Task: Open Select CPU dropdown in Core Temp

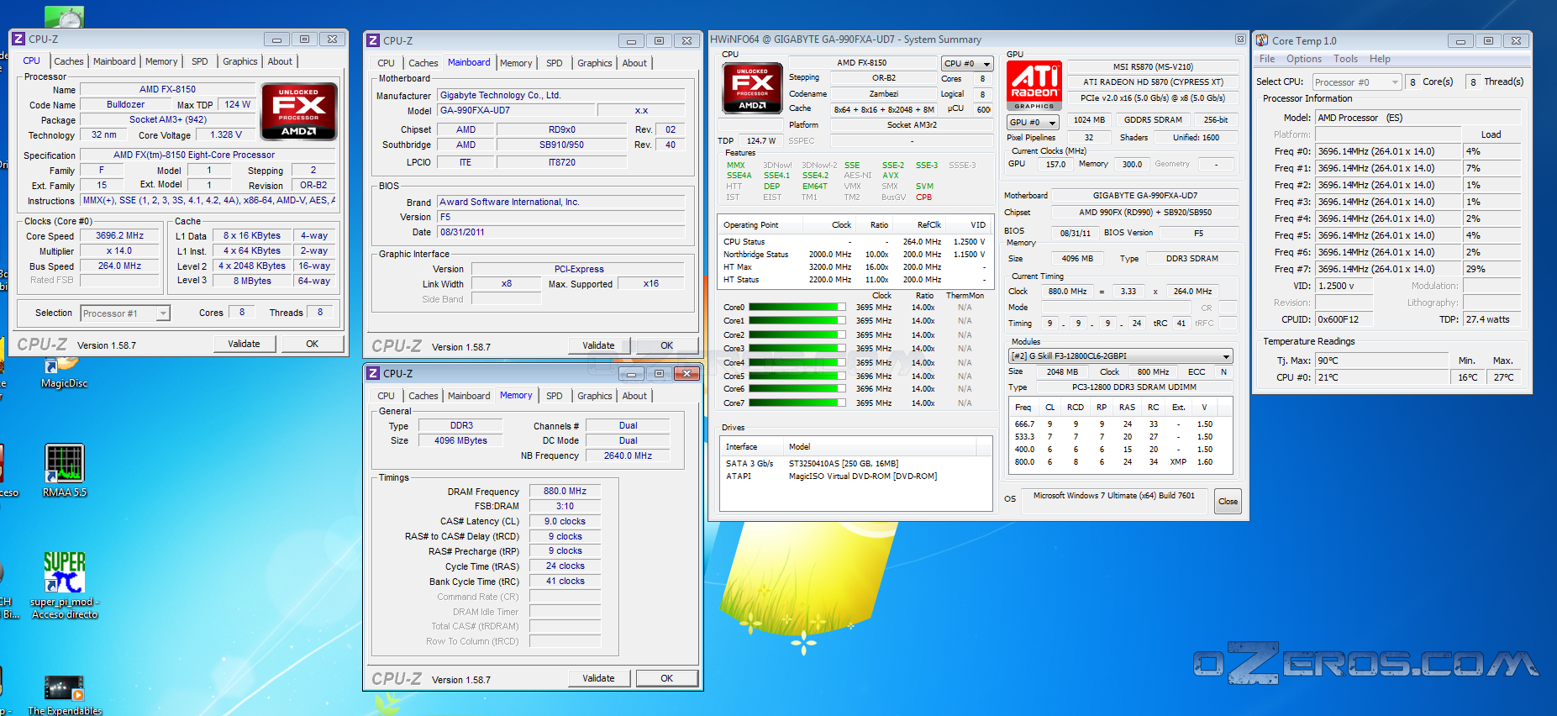Action: tap(1356, 82)
